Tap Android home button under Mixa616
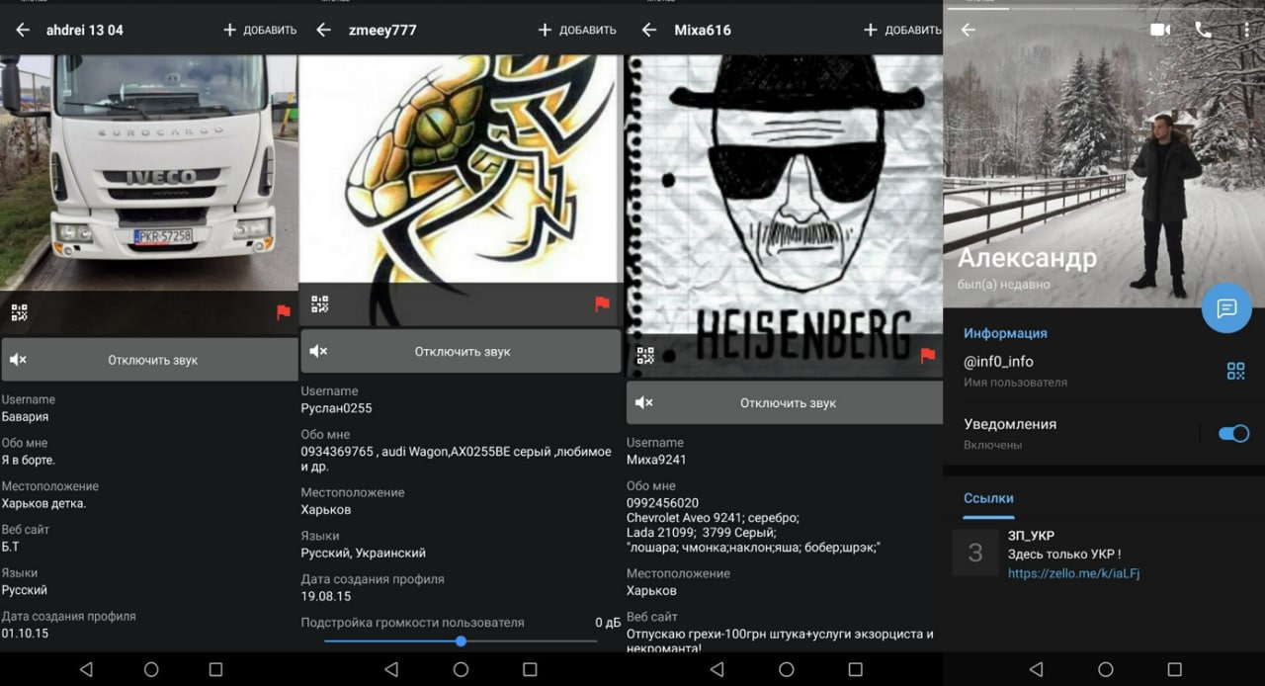The height and width of the screenshot is (686, 1265). tap(786, 669)
